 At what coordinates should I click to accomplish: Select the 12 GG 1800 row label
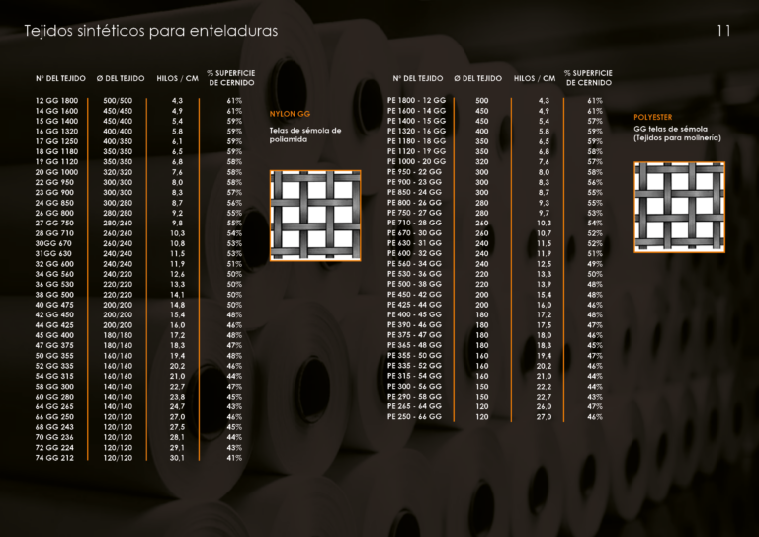(56, 100)
